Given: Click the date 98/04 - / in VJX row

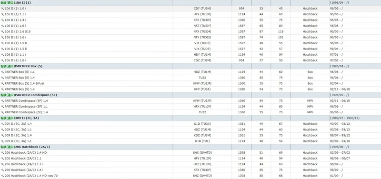Looking at the screenshot, I should pos(336,49).
